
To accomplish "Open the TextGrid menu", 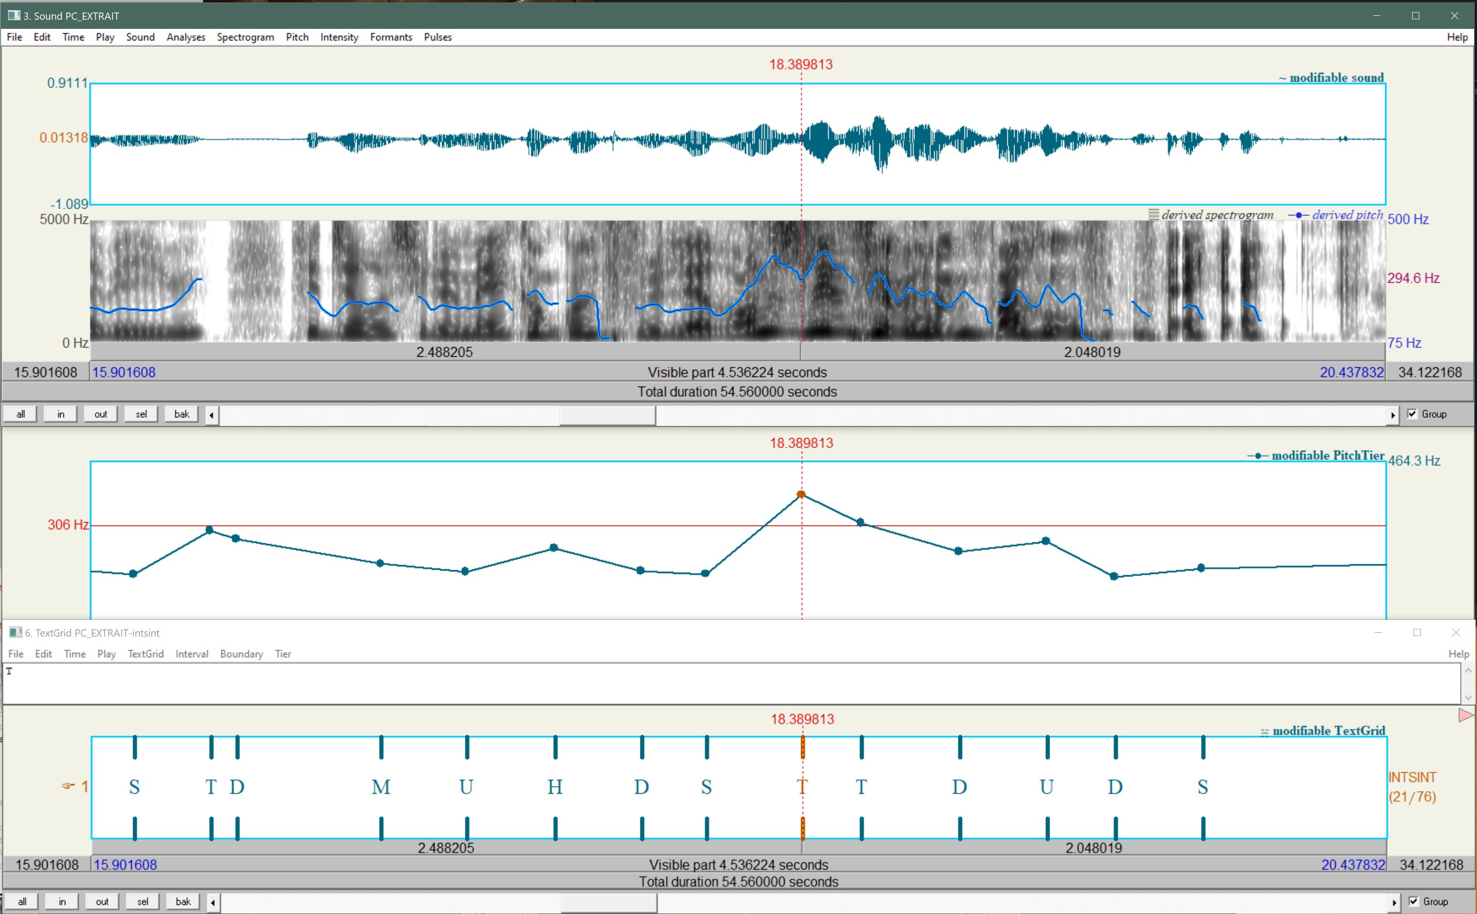I will 146,653.
